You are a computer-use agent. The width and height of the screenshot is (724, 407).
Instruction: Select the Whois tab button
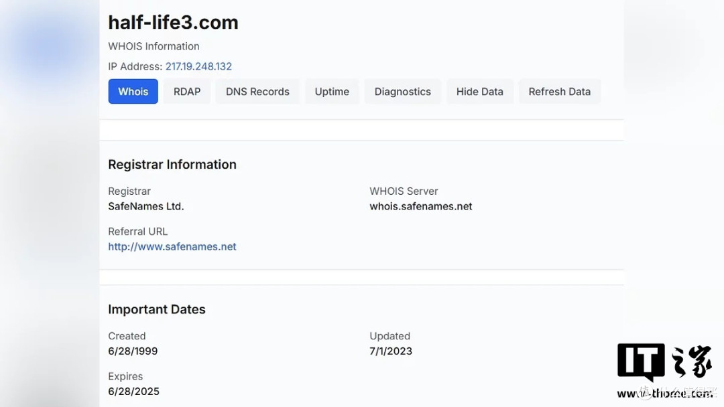pyautogui.click(x=133, y=91)
